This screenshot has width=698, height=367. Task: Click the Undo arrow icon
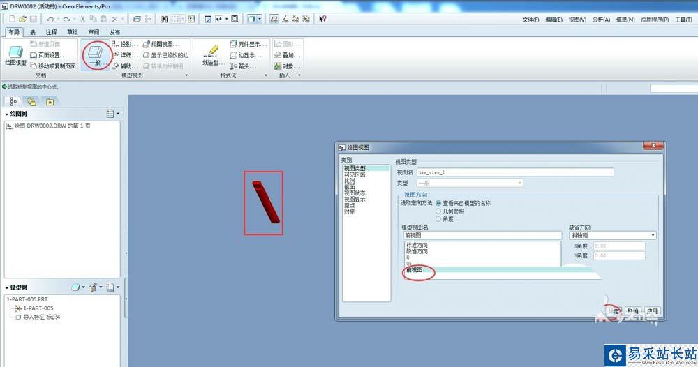pos(50,19)
